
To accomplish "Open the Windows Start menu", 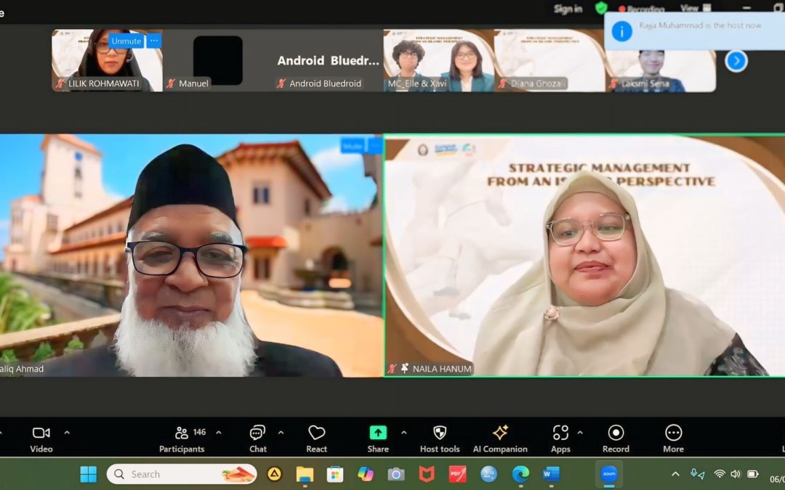I will (89, 474).
